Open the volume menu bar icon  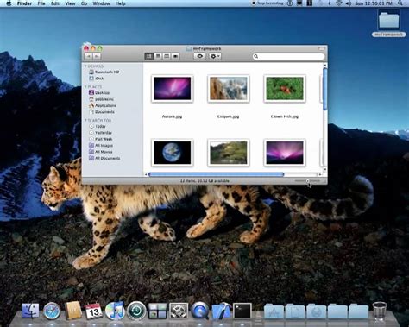(349, 3)
